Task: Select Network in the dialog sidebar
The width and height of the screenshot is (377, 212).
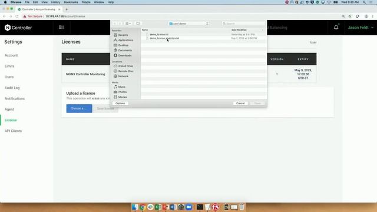Action: (123, 76)
